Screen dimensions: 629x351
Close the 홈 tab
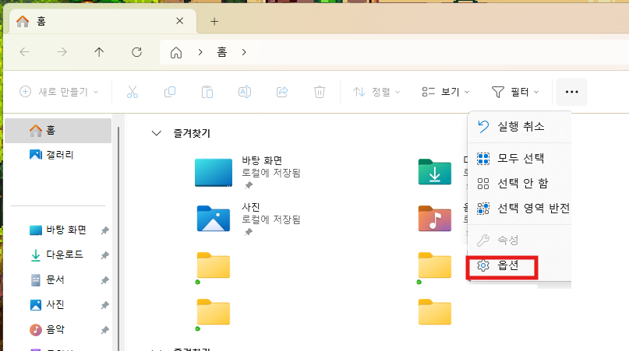tap(180, 21)
